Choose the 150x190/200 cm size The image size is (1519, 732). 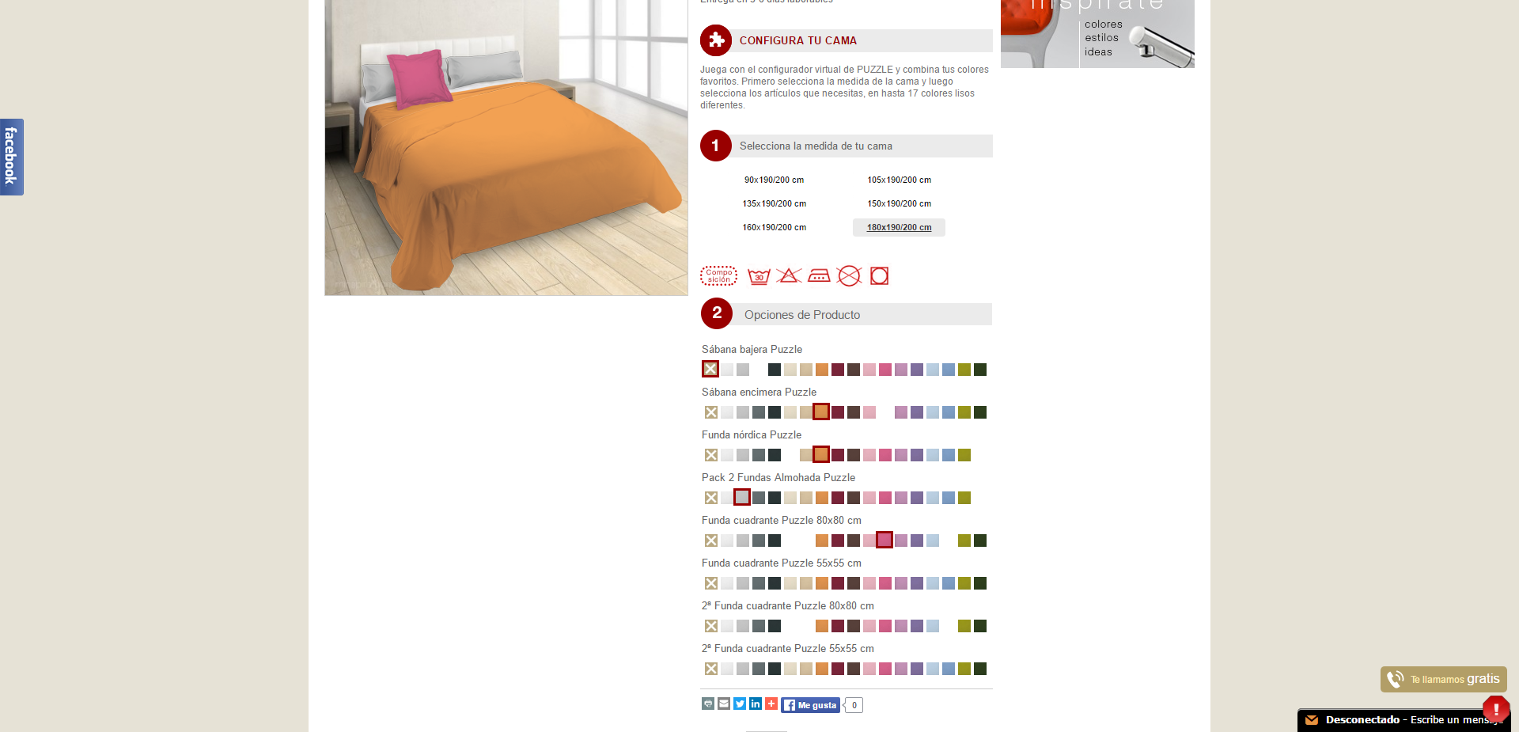pyautogui.click(x=899, y=203)
